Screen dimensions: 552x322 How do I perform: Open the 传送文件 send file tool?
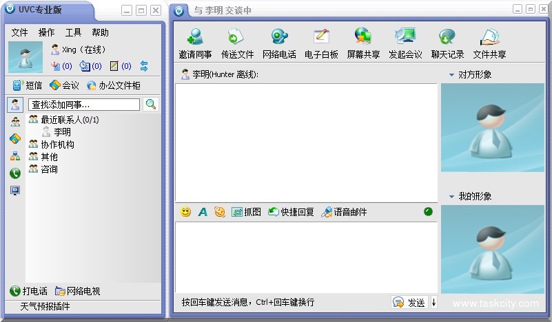[237, 43]
